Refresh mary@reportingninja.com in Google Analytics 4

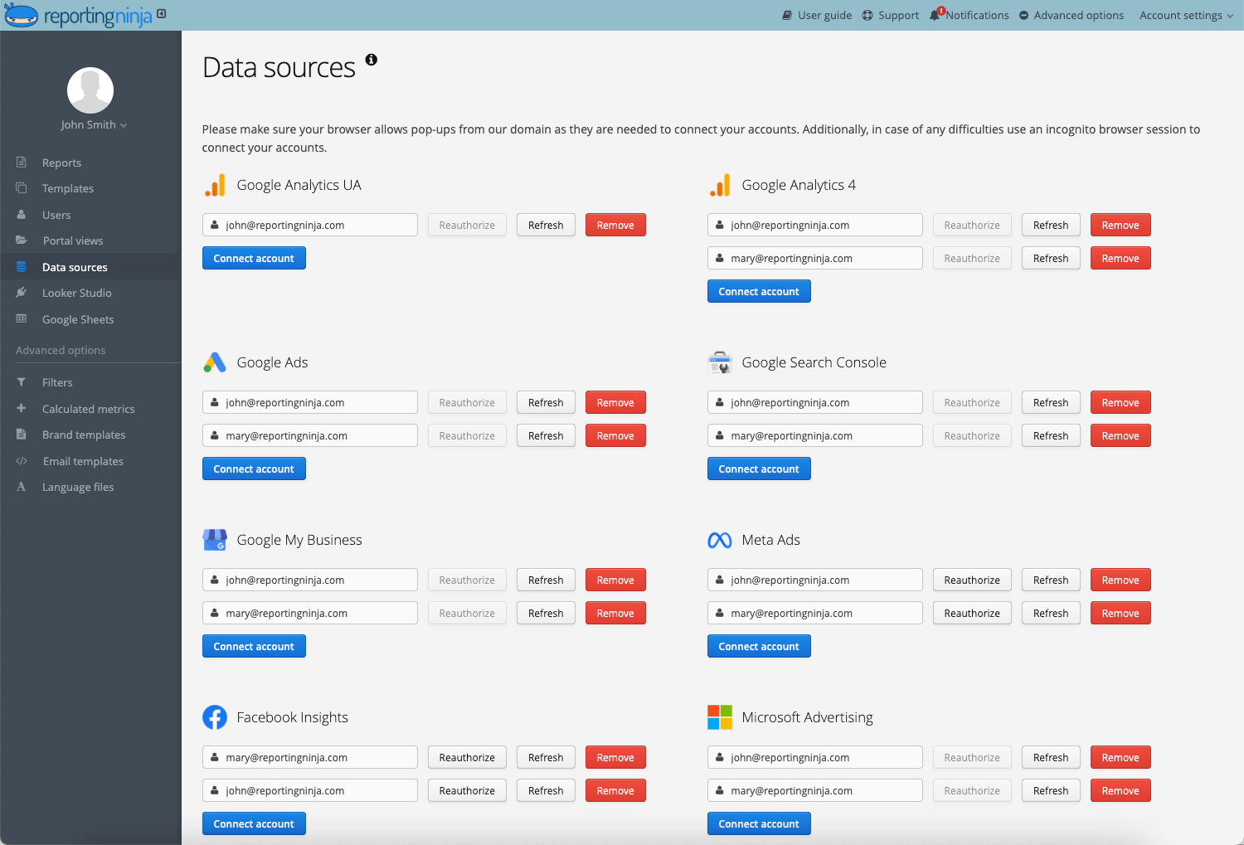click(1051, 258)
